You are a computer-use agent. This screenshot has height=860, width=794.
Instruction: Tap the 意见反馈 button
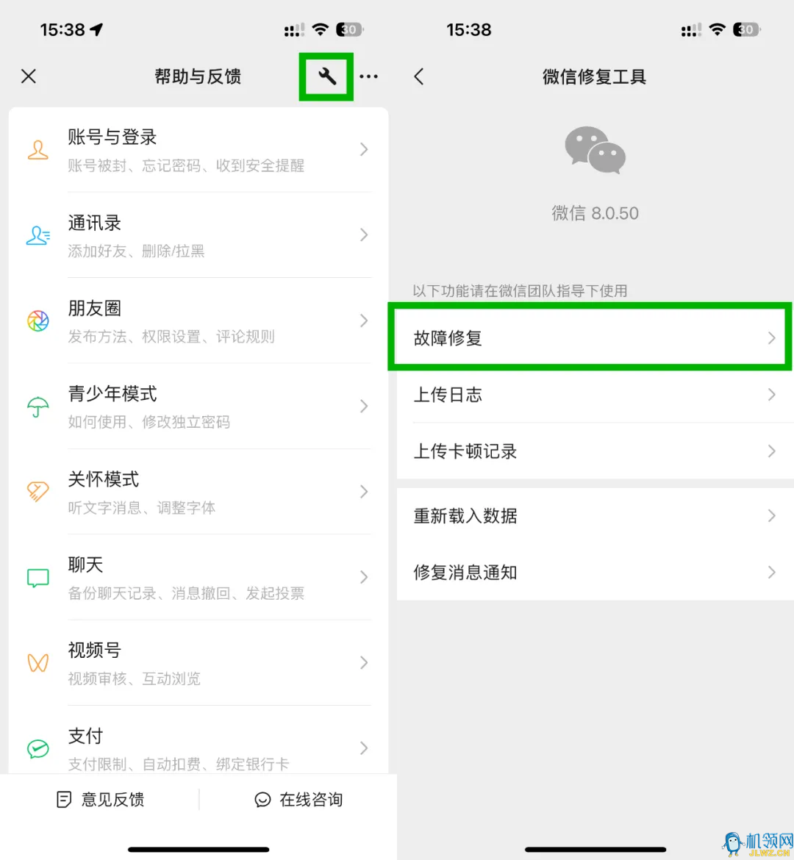coord(101,799)
